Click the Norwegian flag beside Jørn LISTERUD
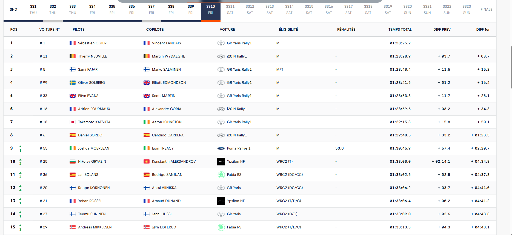 click(x=147, y=227)
